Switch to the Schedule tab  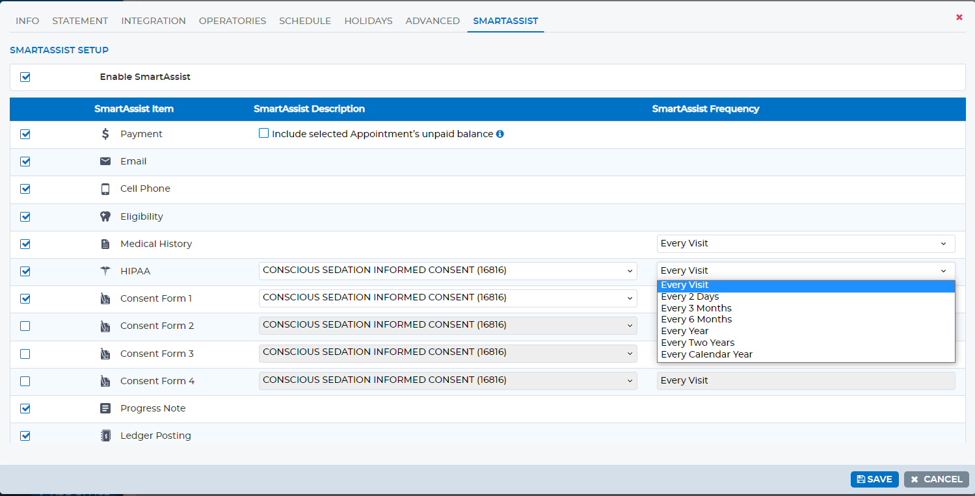coord(305,21)
